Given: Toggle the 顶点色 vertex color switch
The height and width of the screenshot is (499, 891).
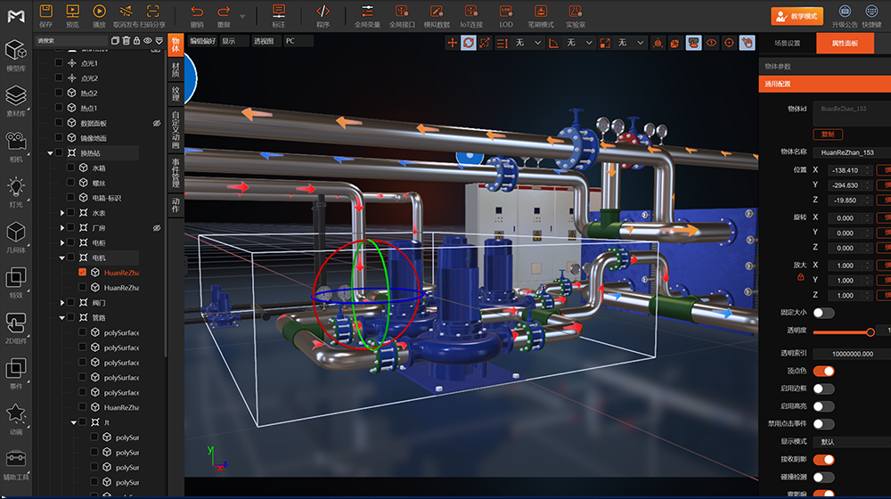Looking at the screenshot, I should tap(823, 371).
